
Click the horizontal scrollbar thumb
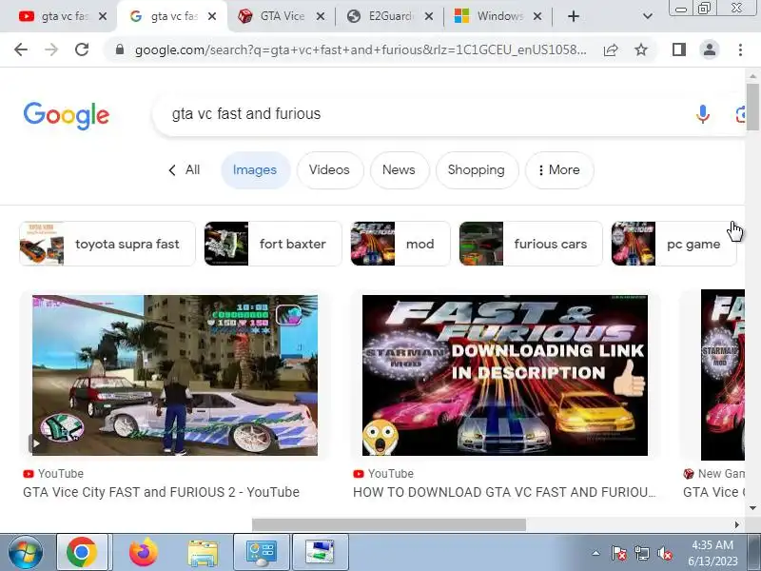click(x=389, y=525)
